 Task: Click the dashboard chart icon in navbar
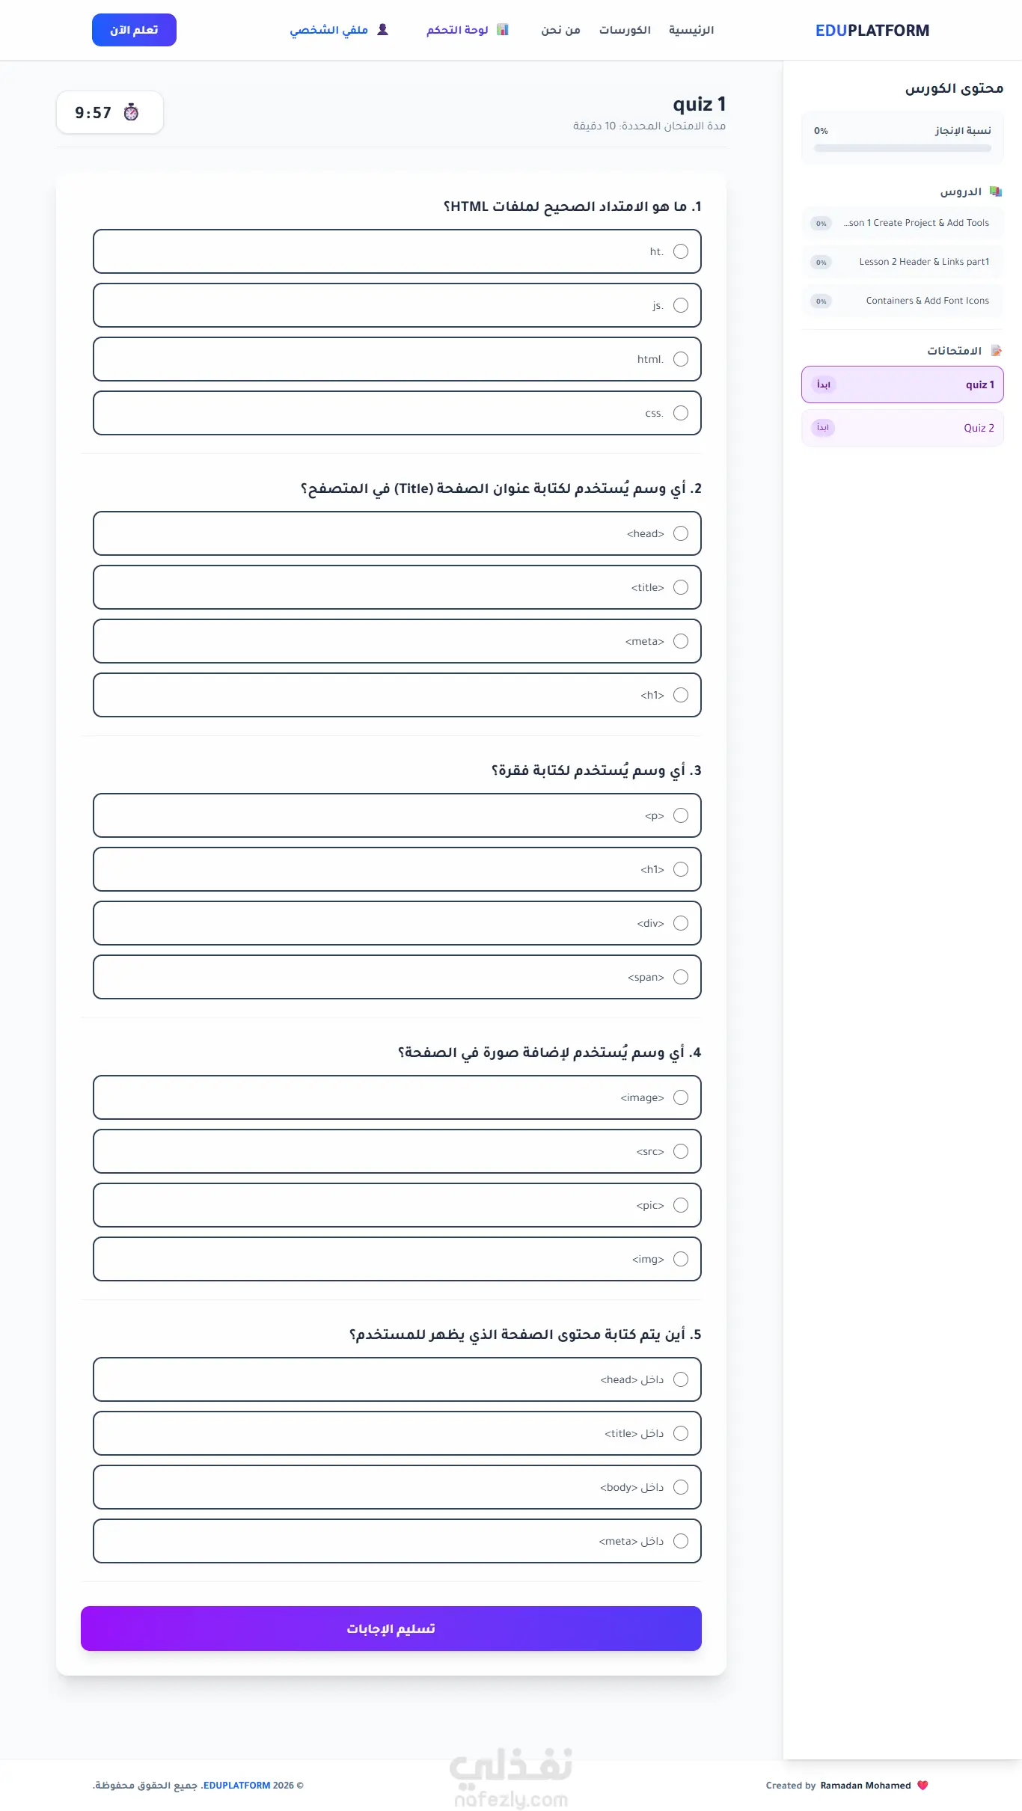(503, 29)
